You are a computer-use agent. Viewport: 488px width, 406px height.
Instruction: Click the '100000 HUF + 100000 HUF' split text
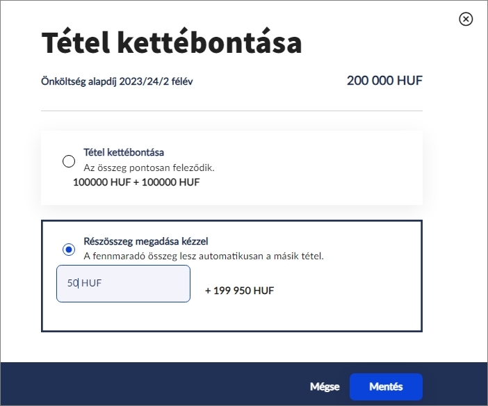coord(136,183)
